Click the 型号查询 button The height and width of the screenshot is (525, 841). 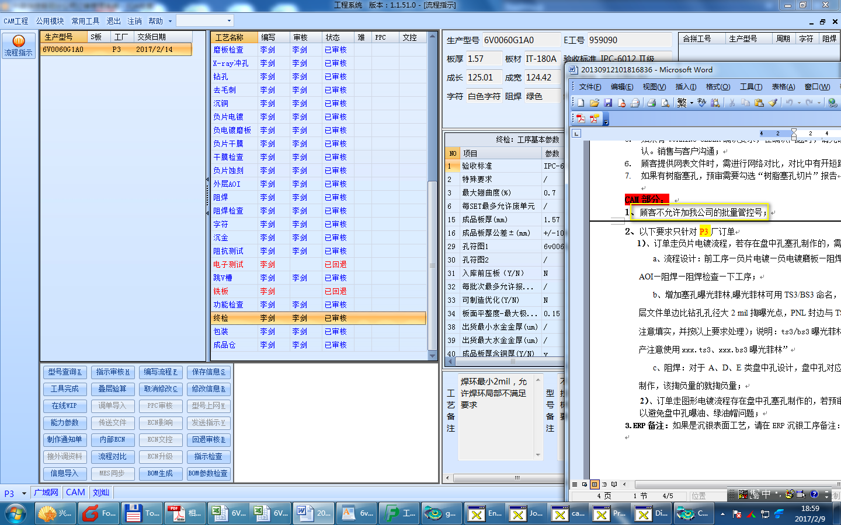click(x=65, y=372)
